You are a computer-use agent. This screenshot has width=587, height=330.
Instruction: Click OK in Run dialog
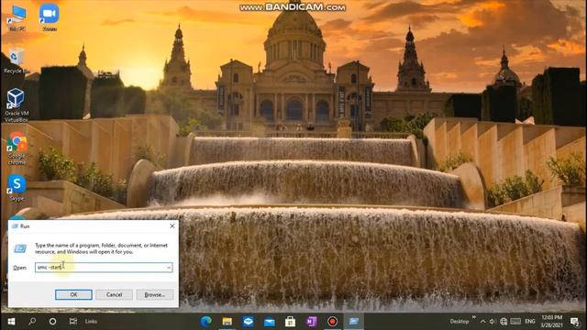[x=73, y=295]
